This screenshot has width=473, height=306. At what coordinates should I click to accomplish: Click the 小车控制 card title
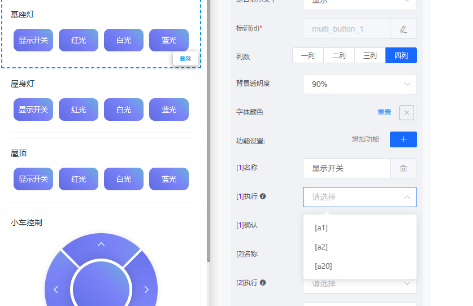(27, 222)
